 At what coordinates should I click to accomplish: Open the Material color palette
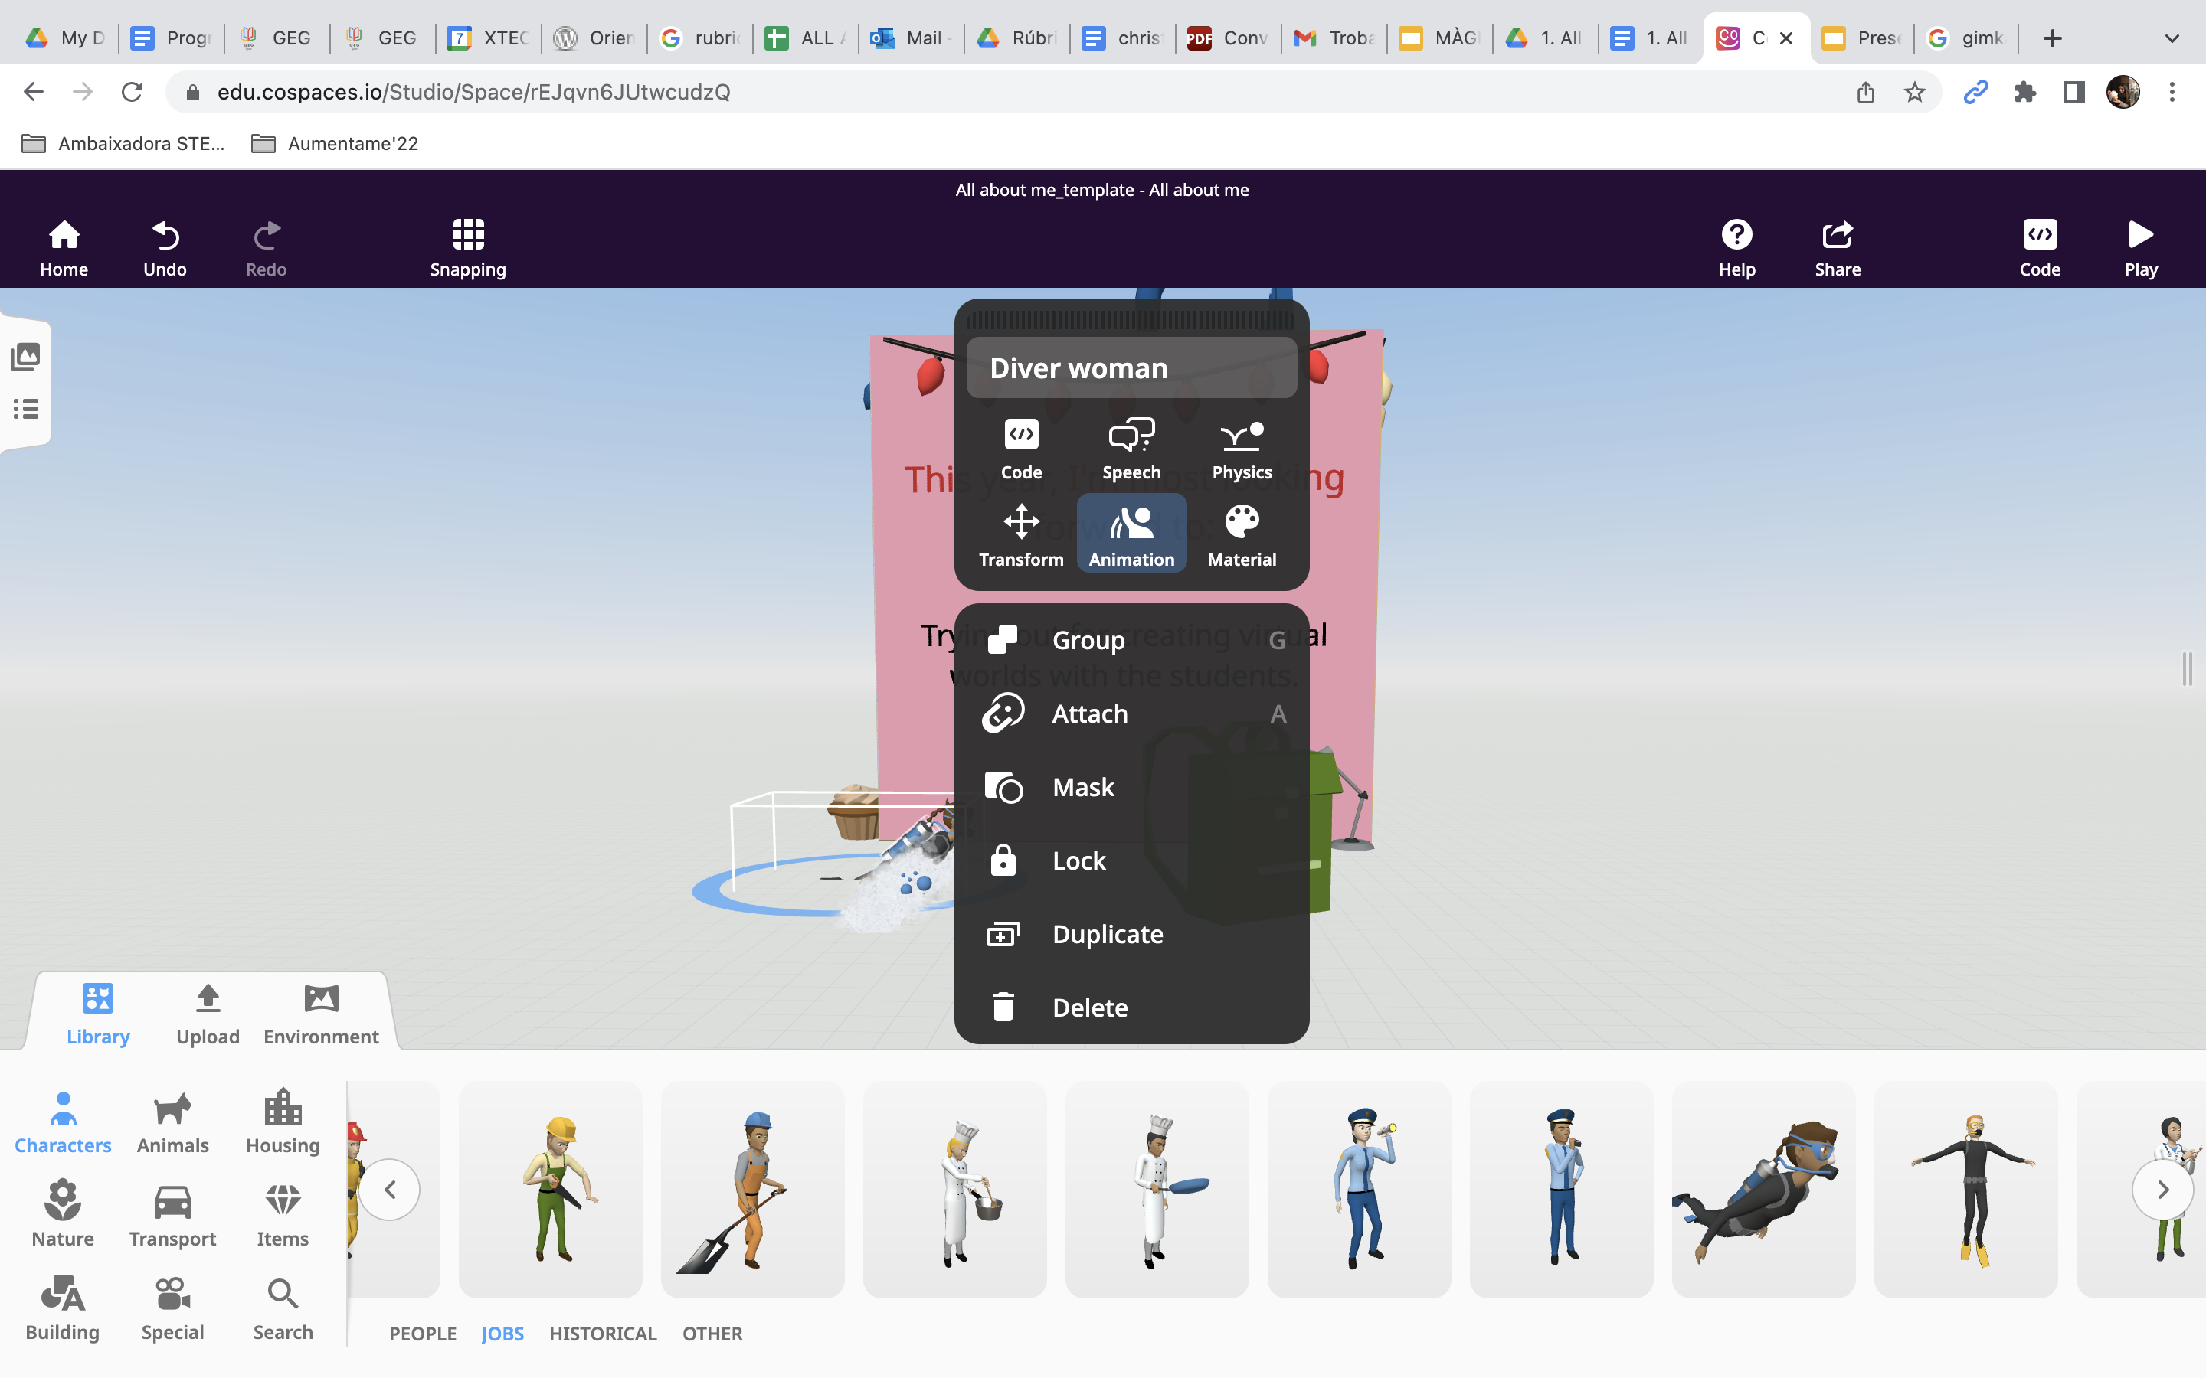pyautogui.click(x=1242, y=535)
